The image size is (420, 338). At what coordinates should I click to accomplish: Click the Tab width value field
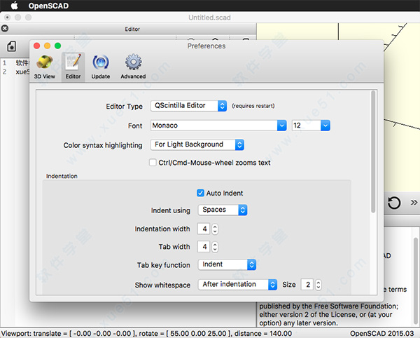click(204, 247)
